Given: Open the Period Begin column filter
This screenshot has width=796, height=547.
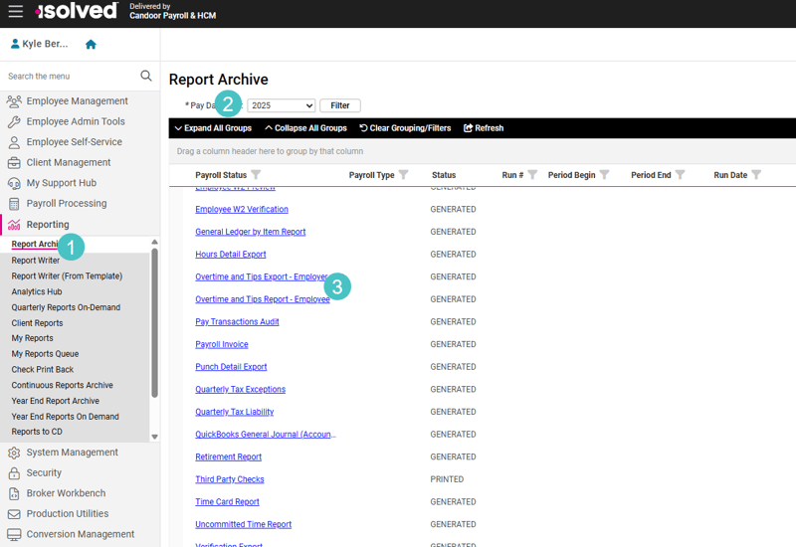Looking at the screenshot, I should tap(604, 175).
